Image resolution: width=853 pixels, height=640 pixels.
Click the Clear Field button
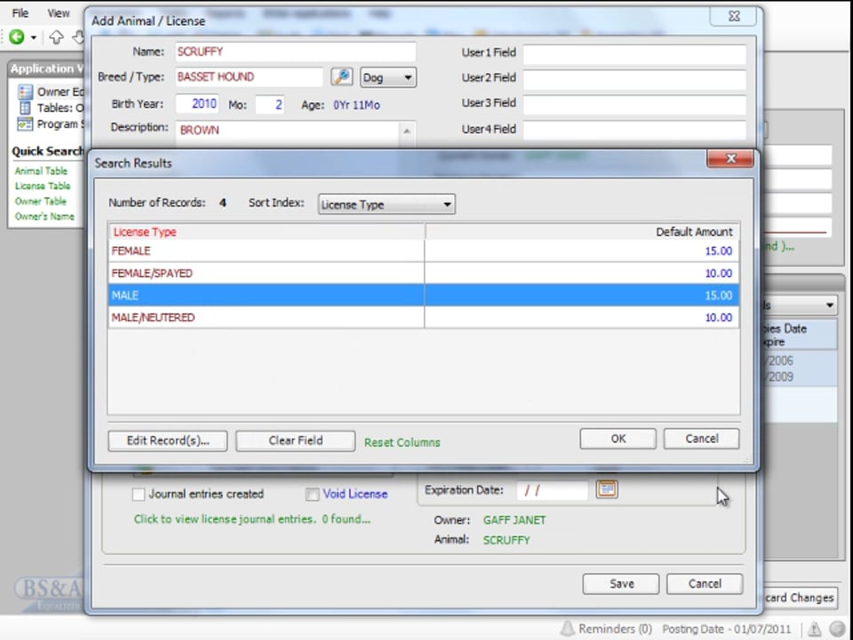point(295,440)
